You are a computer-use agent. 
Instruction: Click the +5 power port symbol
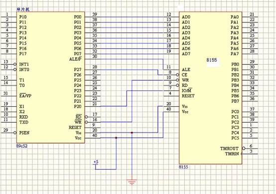click(96, 163)
